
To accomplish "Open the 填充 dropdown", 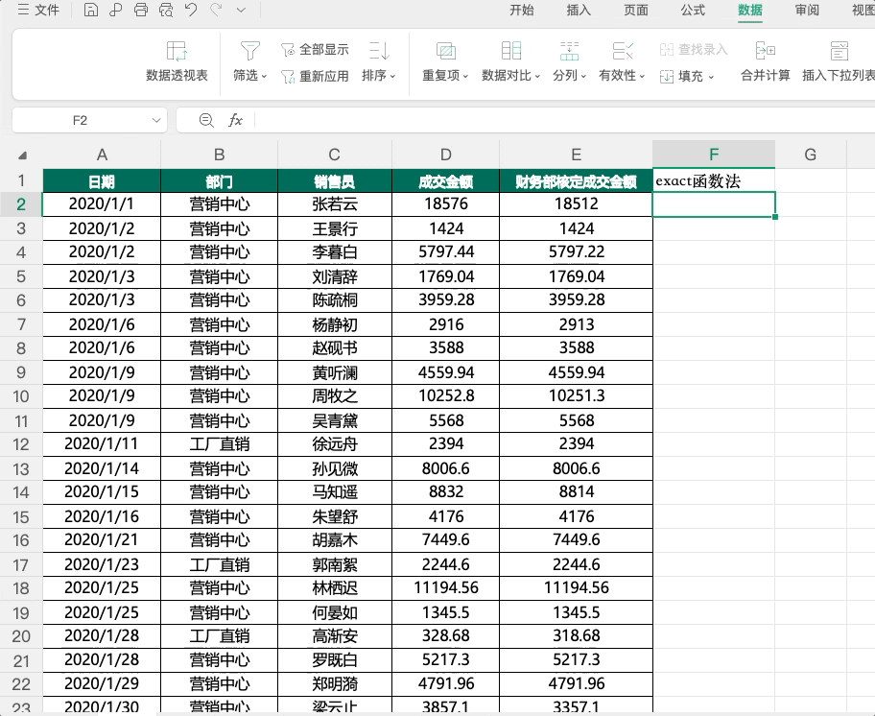I will tap(711, 77).
